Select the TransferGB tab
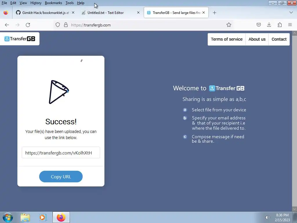The width and height of the screenshot is (297, 223). click(176, 13)
